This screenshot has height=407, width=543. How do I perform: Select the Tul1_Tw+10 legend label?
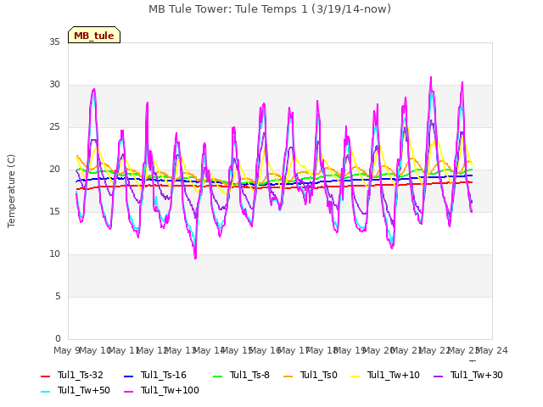coord(394,375)
